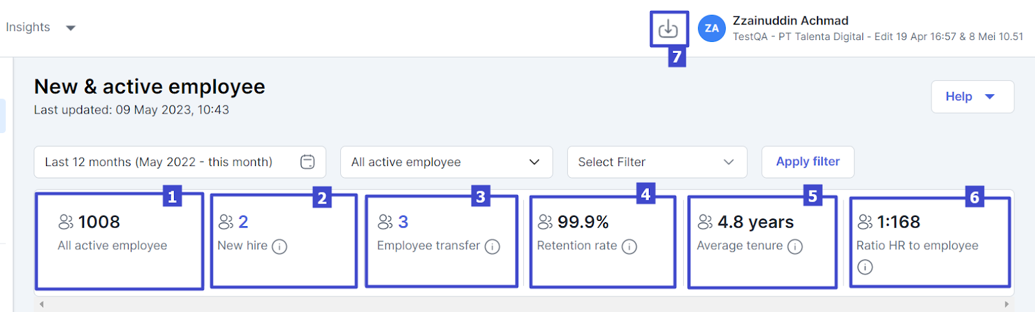The height and width of the screenshot is (312, 1035).
Task: Click info icon beside Employee transfer
Action: 492,246
